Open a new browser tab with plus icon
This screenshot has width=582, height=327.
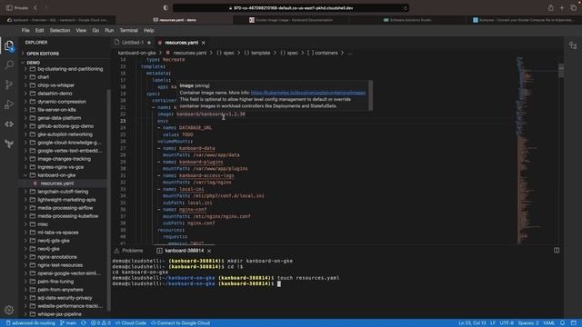(562, 8)
